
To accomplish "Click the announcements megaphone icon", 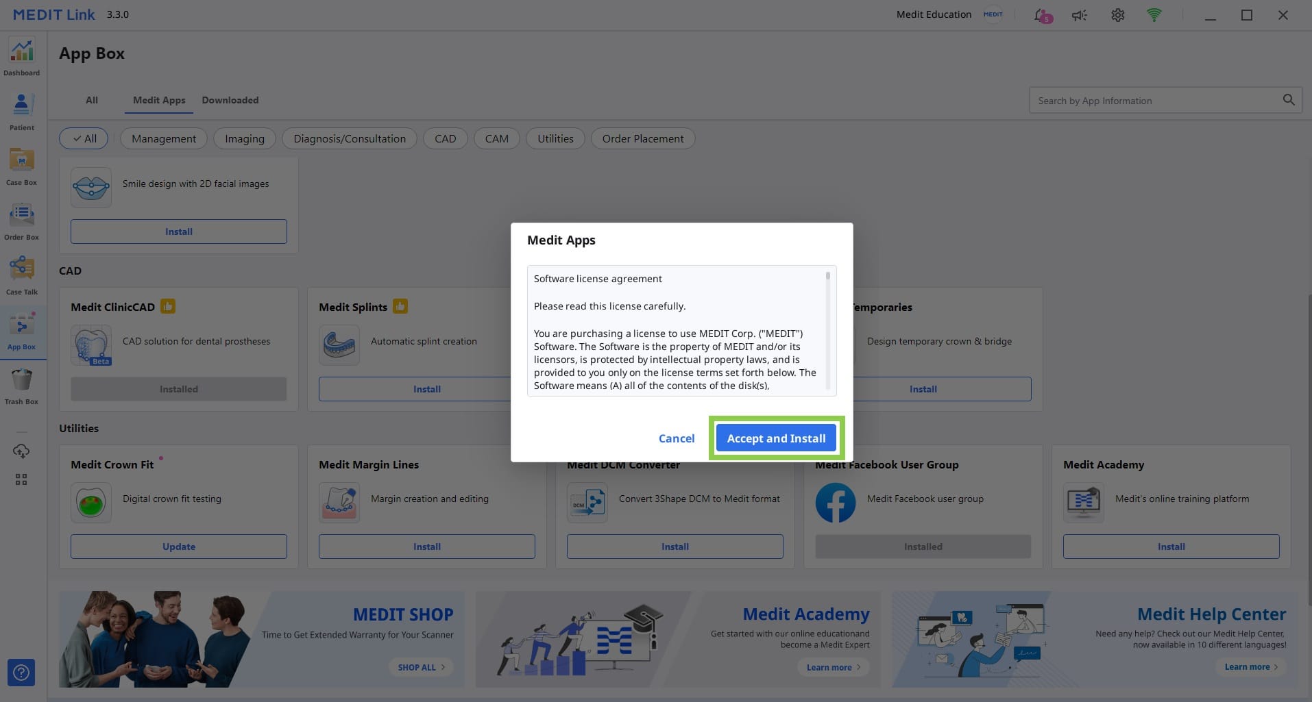I will pos(1080,15).
